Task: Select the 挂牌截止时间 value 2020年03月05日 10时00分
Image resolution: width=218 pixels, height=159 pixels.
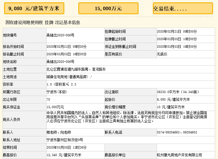Action: 177,39
